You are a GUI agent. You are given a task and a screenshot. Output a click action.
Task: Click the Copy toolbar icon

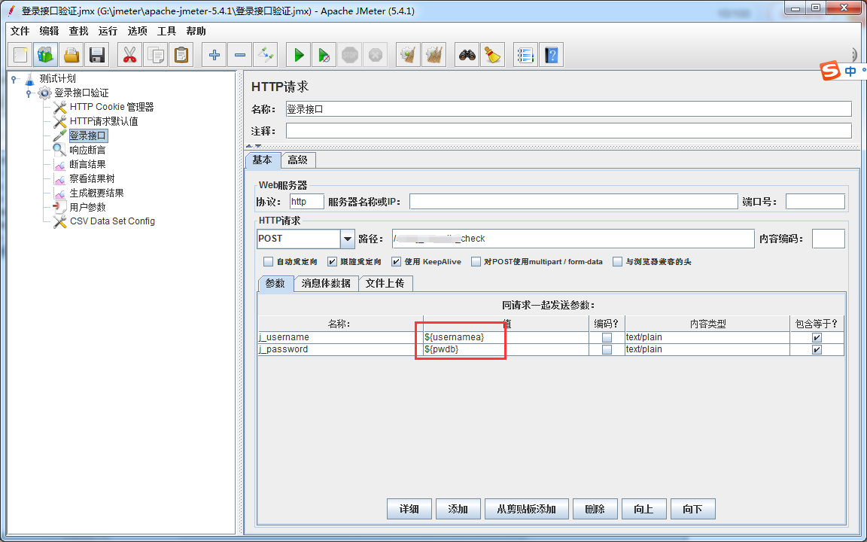(x=155, y=55)
